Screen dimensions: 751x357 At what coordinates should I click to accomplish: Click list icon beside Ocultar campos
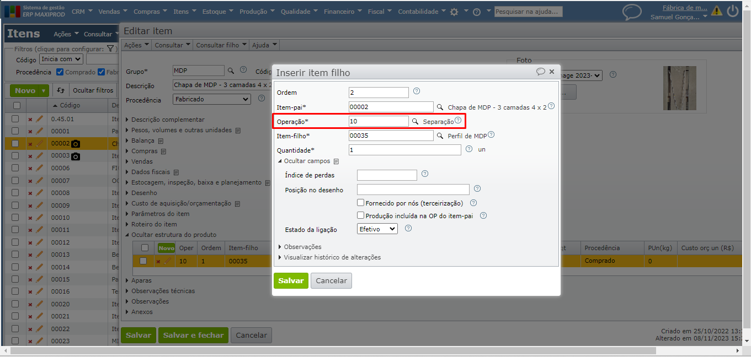tap(336, 161)
